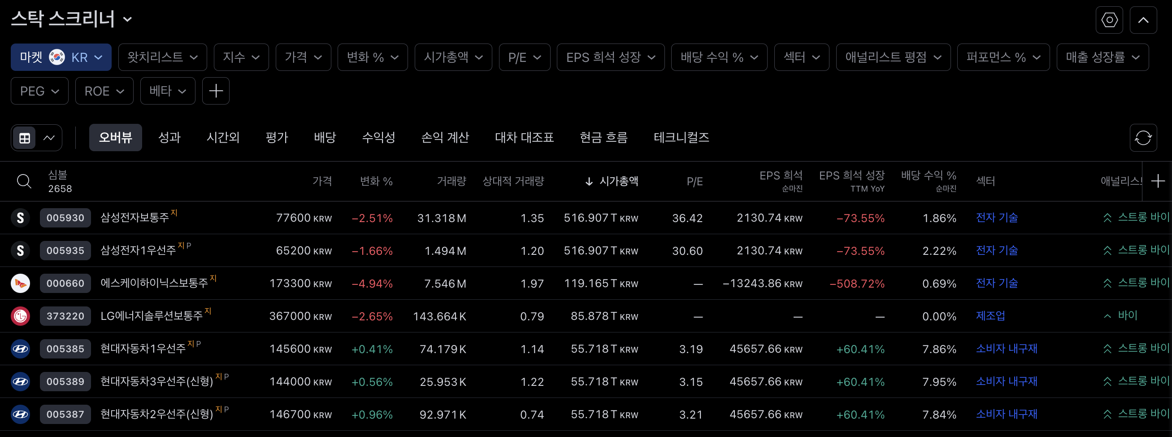Switch to the chart view icon
Image resolution: width=1172 pixels, height=437 pixels.
(49, 137)
